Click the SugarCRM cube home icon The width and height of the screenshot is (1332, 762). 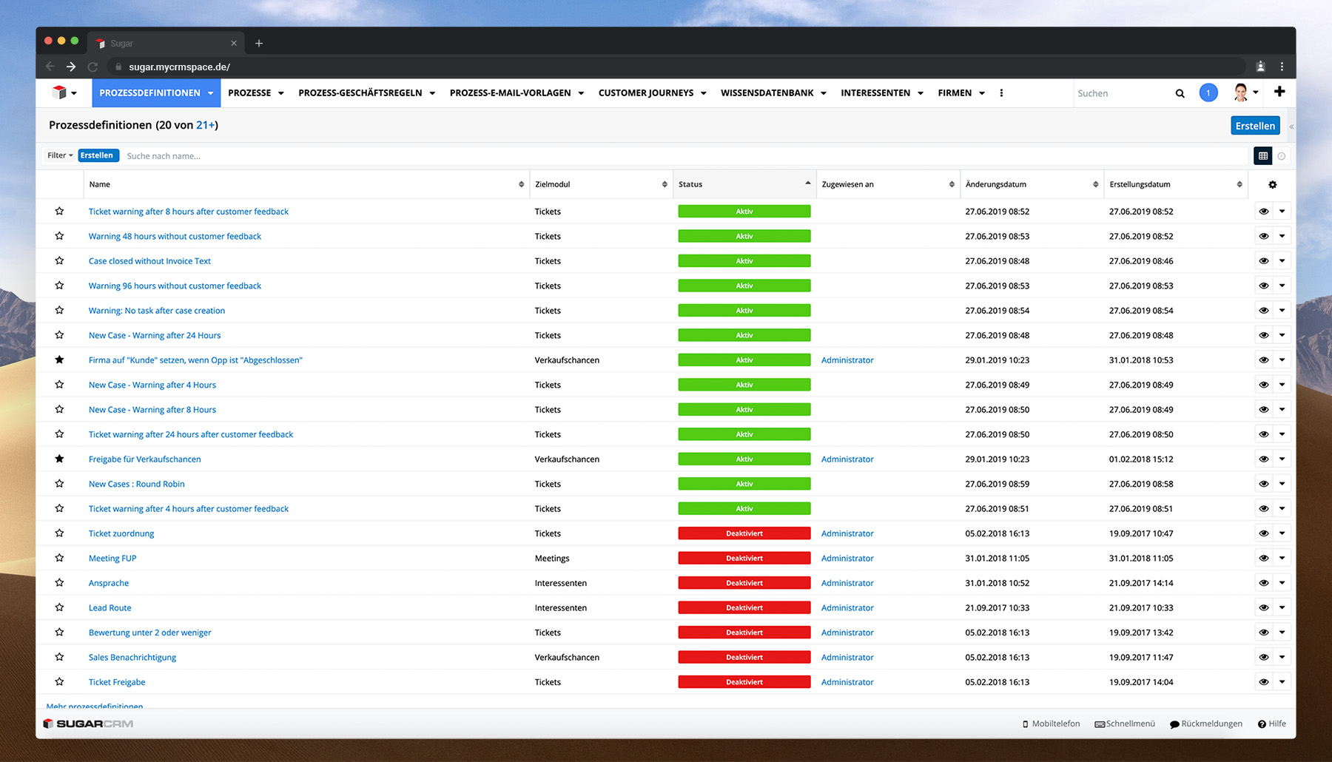click(60, 92)
